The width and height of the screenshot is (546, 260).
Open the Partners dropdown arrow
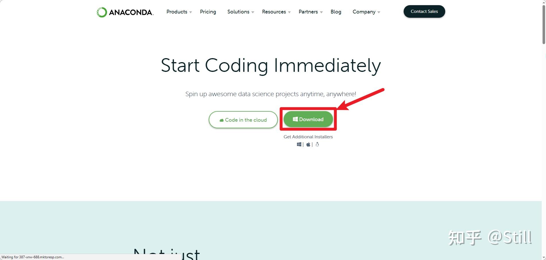tap(322, 12)
